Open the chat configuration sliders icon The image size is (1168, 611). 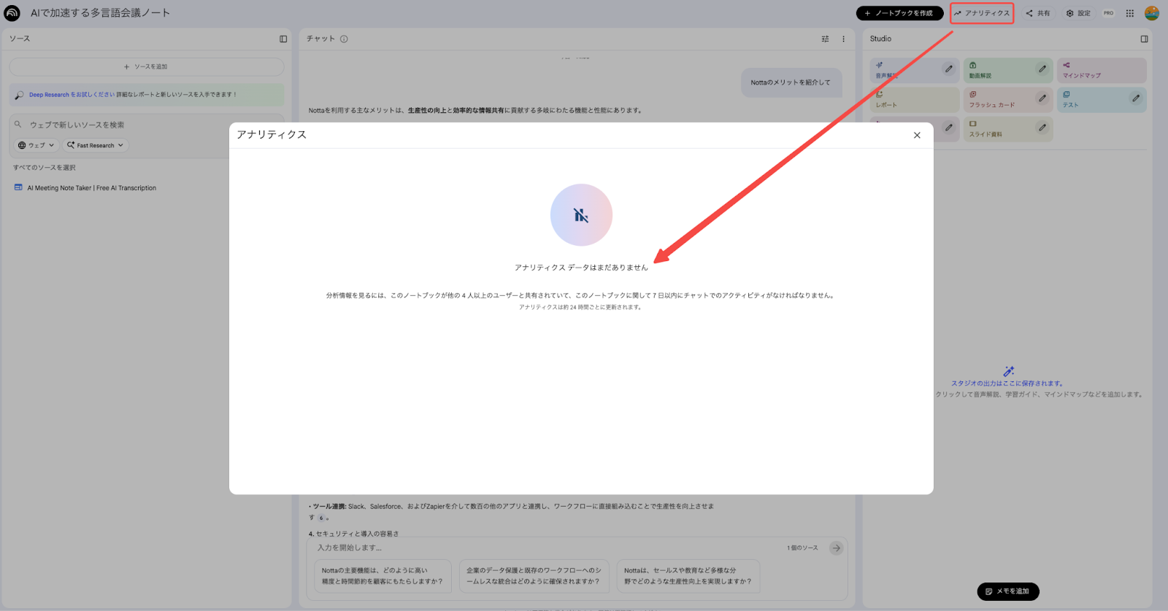pyautogui.click(x=825, y=39)
